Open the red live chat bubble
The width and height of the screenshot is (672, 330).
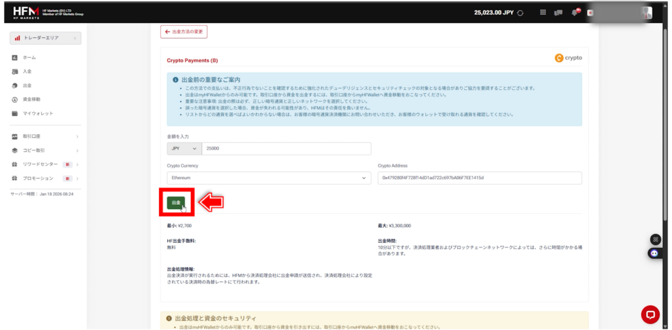coord(650,314)
